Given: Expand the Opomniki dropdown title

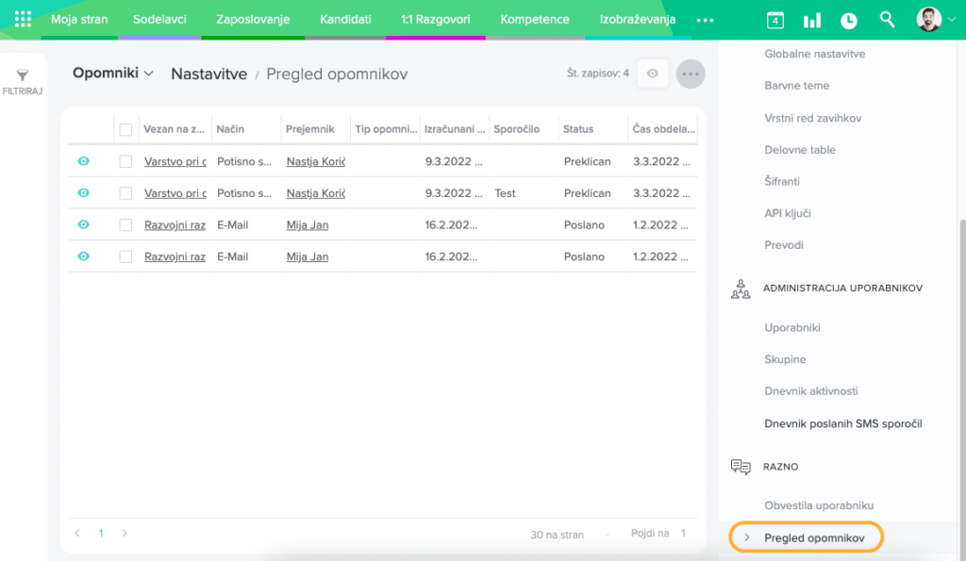Looking at the screenshot, I should click(x=112, y=74).
